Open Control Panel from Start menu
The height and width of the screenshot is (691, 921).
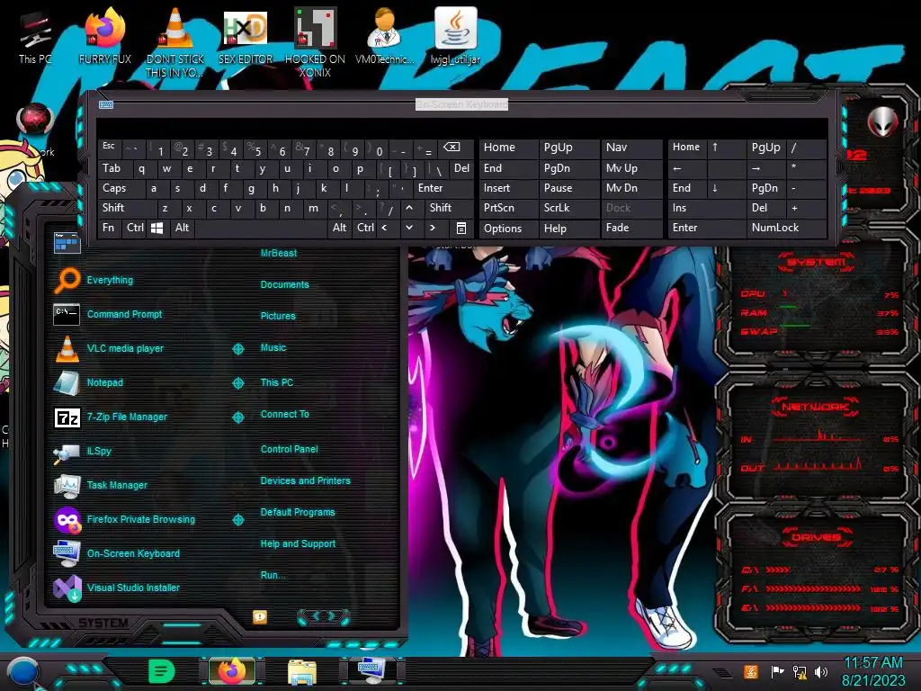click(x=289, y=449)
